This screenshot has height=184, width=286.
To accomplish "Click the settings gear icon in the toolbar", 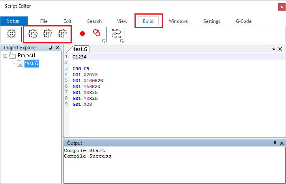I will [11, 34].
